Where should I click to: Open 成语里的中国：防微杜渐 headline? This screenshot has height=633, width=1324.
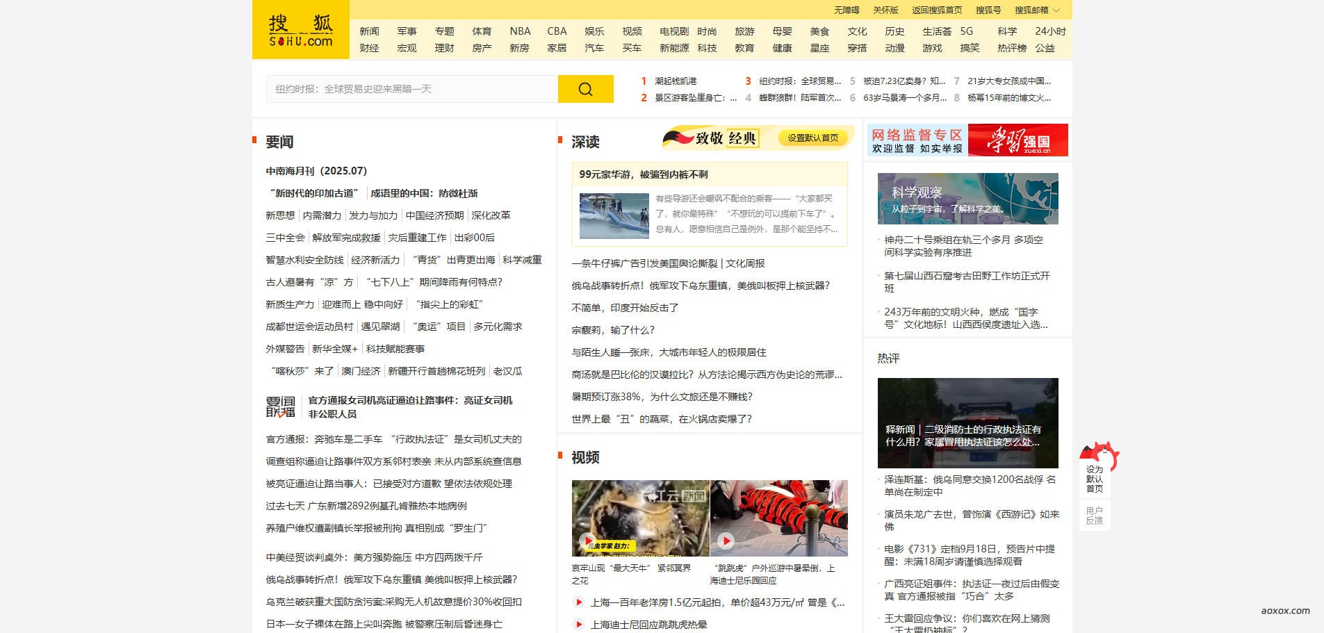click(424, 193)
